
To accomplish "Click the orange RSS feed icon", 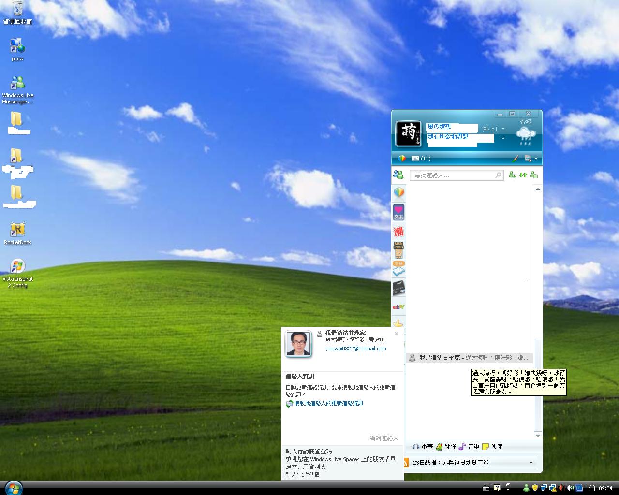I will pos(406,462).
